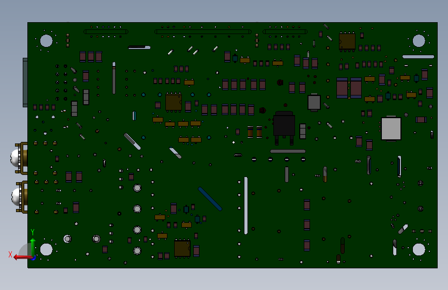Click the red X axis arrow of the triad
Viewport: 448px width, 290px height.
[22, 257]
